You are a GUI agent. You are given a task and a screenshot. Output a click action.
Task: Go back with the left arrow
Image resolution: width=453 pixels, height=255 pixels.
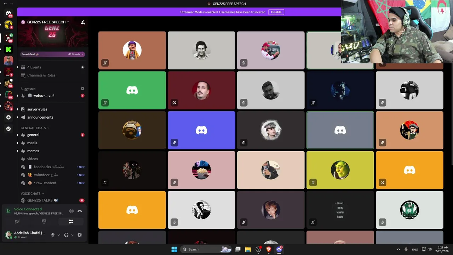click(x=5, y=4)
